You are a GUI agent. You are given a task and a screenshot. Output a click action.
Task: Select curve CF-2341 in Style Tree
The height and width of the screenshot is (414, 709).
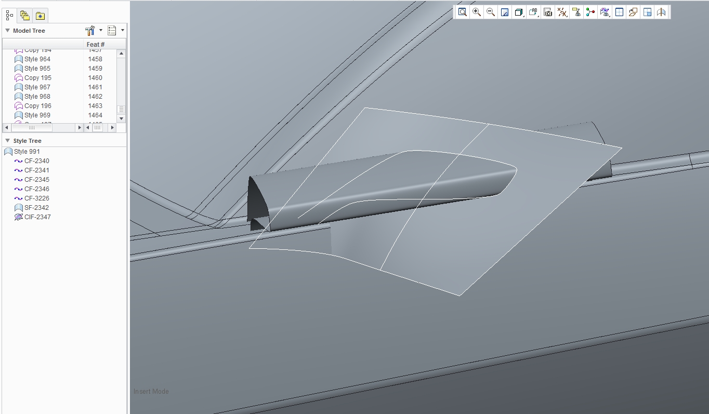[x=37, y=170]
